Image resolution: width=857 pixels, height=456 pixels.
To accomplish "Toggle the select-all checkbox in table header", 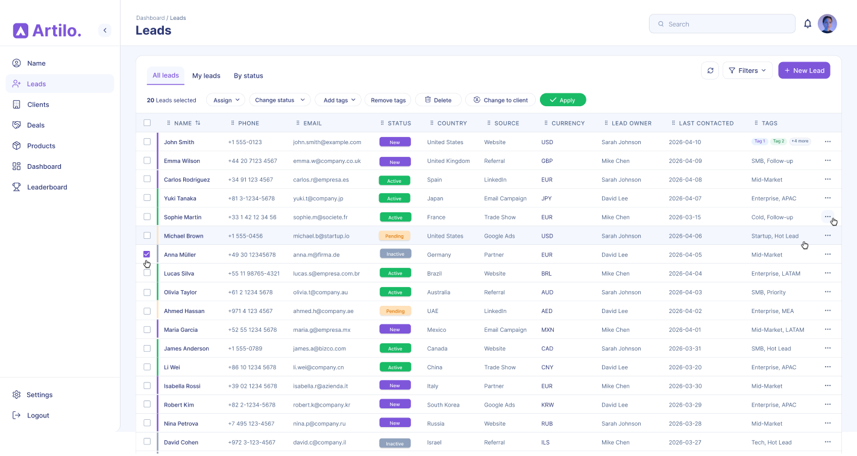I will click(147, 123).
